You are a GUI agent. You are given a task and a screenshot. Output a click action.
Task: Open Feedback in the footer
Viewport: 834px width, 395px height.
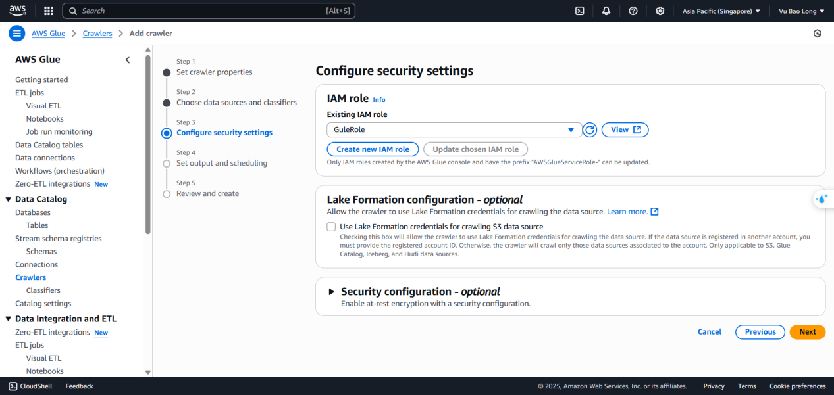point(80,386)
